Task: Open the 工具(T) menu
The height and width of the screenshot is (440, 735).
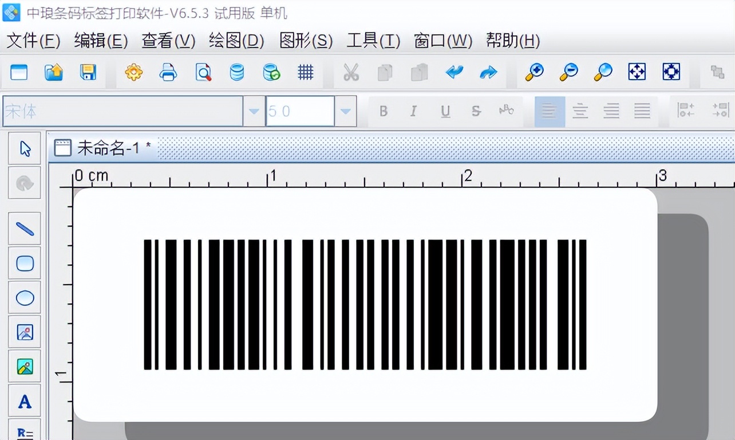Action: tap(373, 41)
